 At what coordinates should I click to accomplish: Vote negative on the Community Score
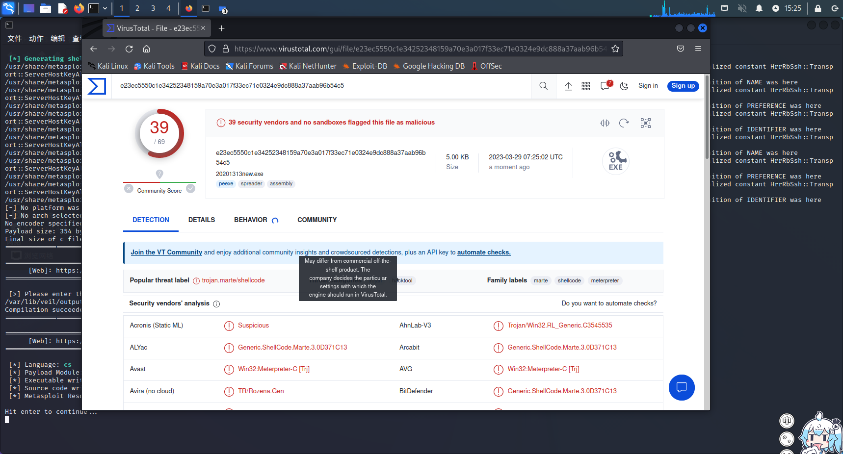click(x=129, y=189)
